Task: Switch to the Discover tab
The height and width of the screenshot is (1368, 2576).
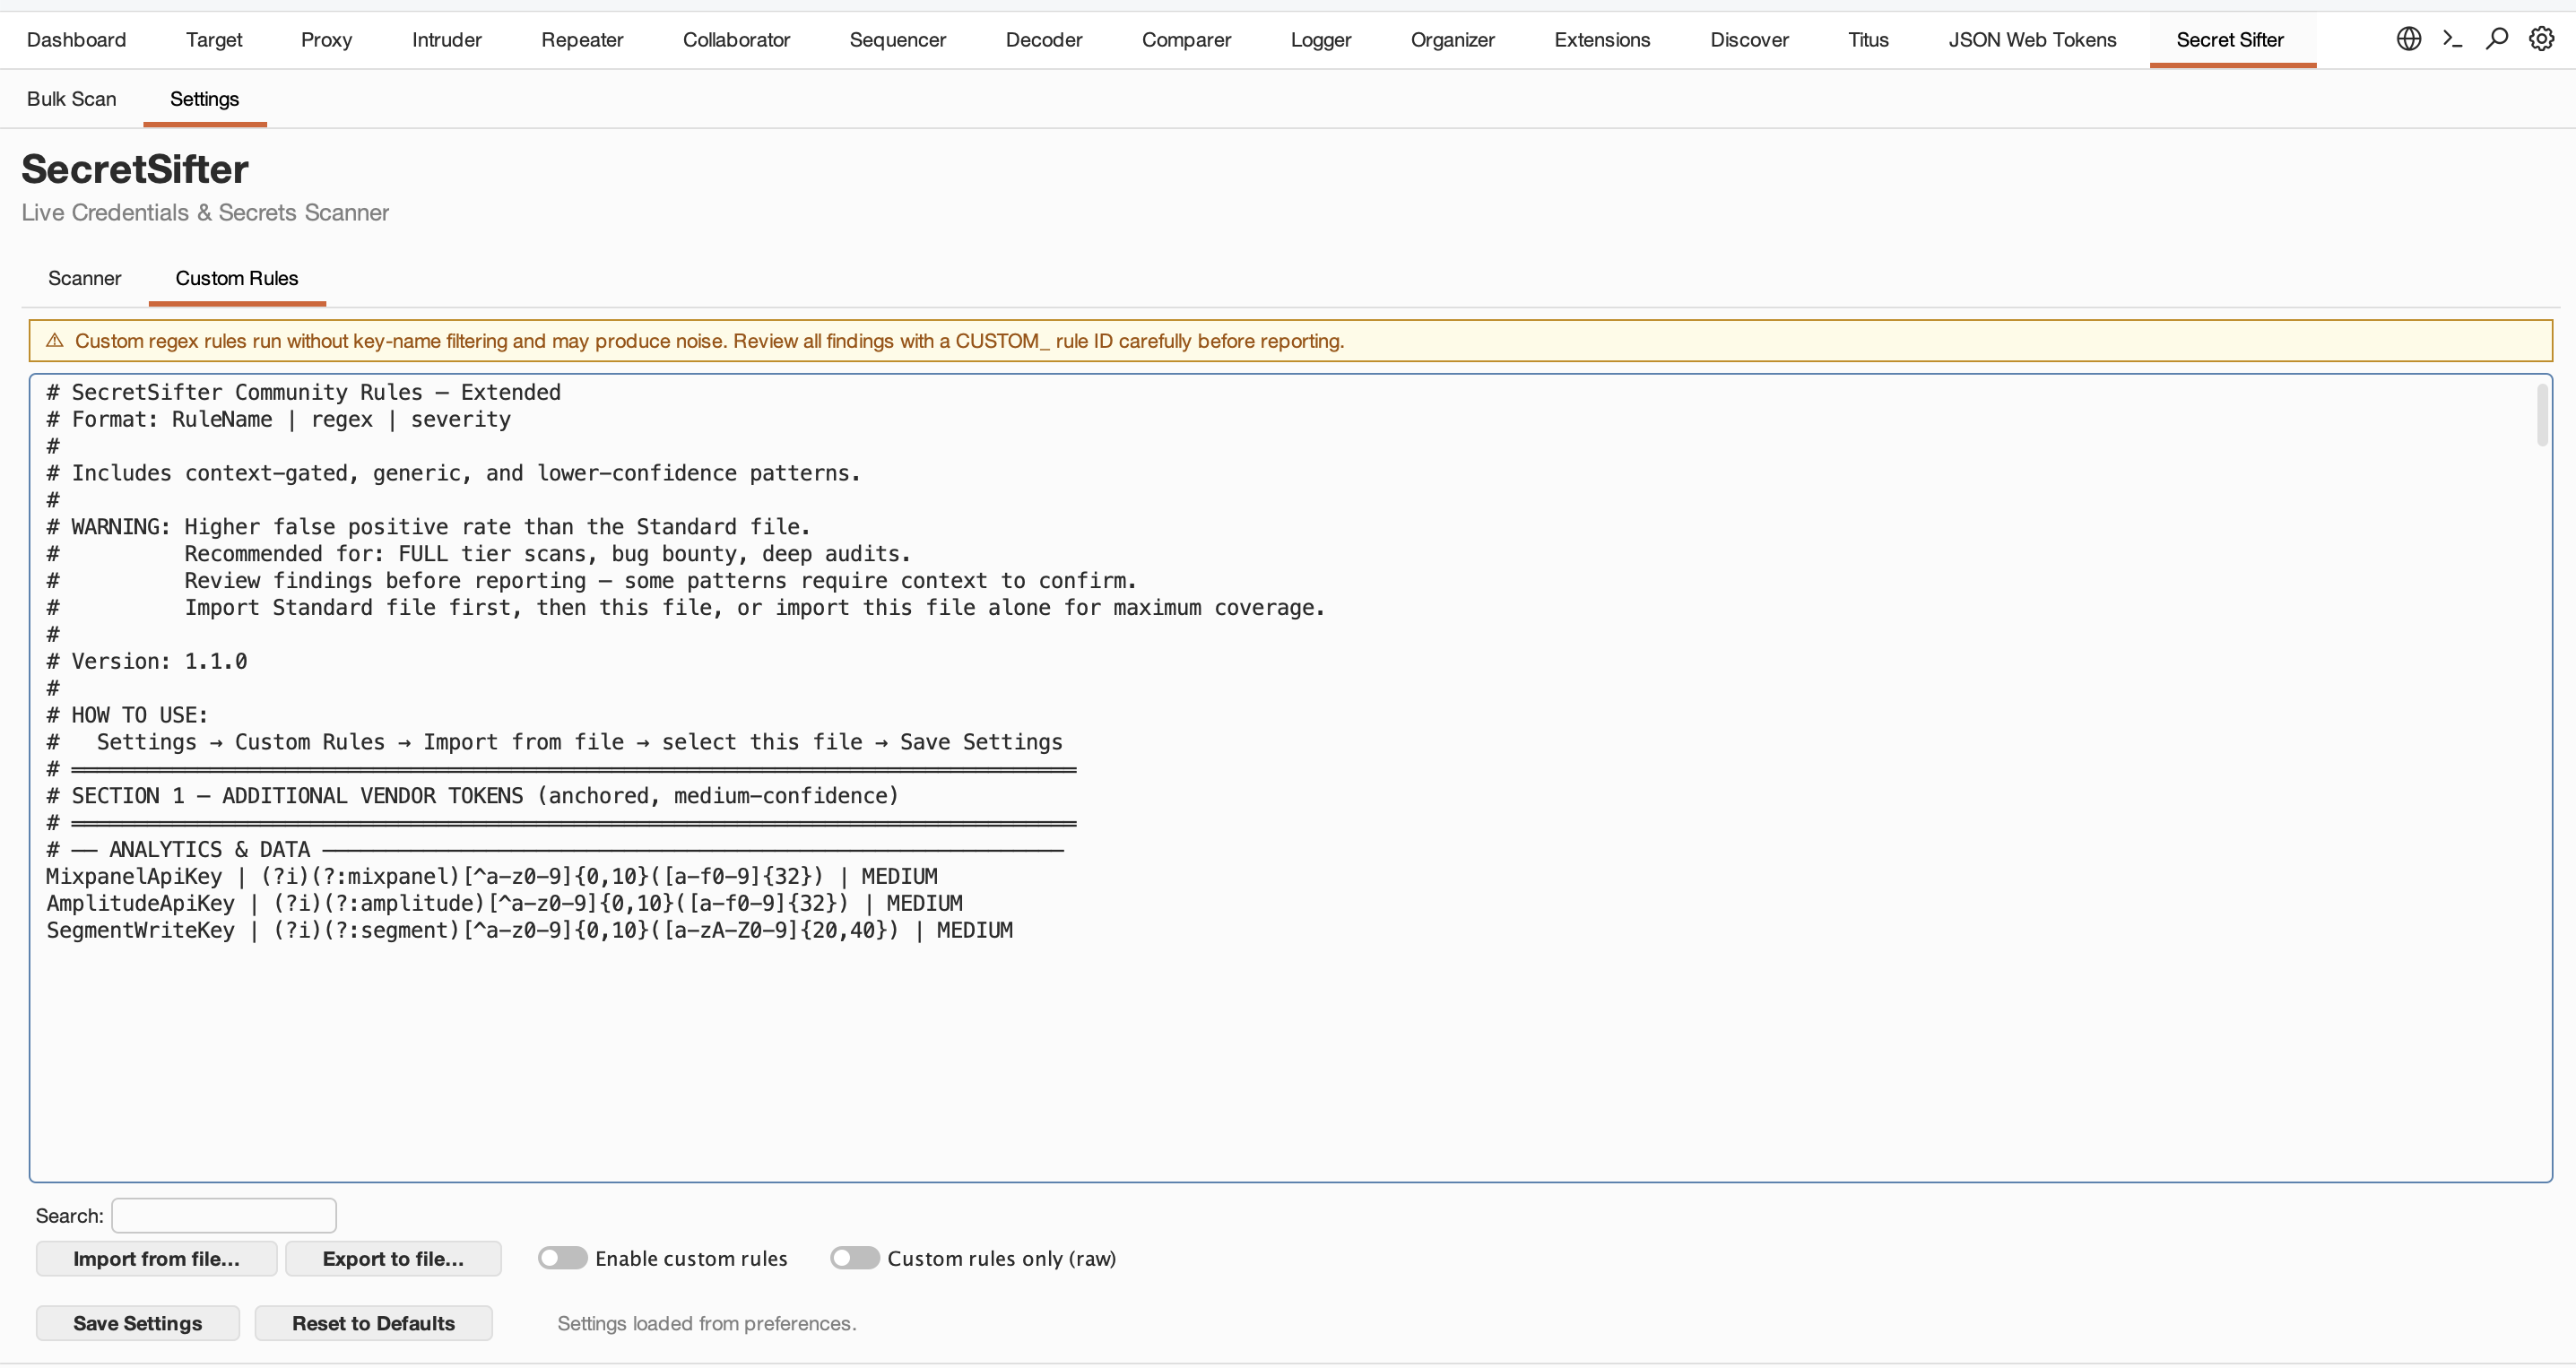Action: pos(1749,39)
